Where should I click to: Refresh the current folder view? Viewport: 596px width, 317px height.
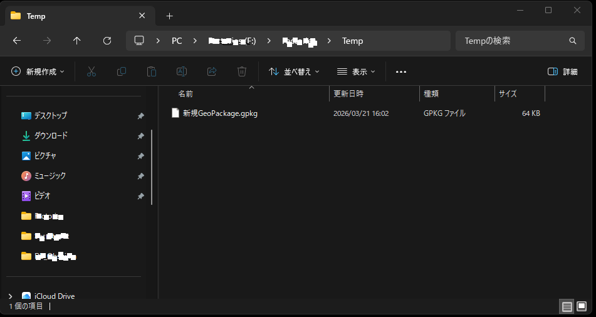(x=107, y=41)
